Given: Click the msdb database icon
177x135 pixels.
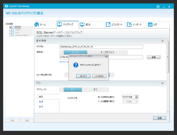Looking at the screenshot, I should tap(13, 32).
